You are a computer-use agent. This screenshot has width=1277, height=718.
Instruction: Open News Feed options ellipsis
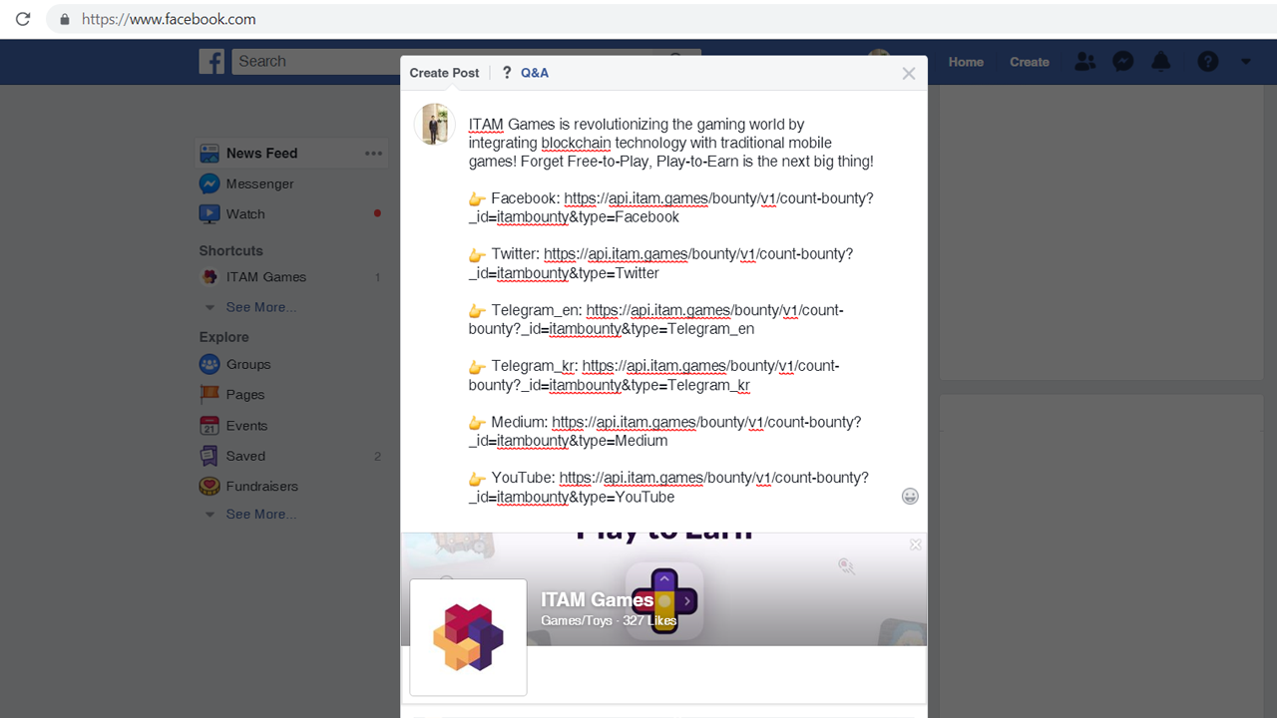click(x=373, y=154)
